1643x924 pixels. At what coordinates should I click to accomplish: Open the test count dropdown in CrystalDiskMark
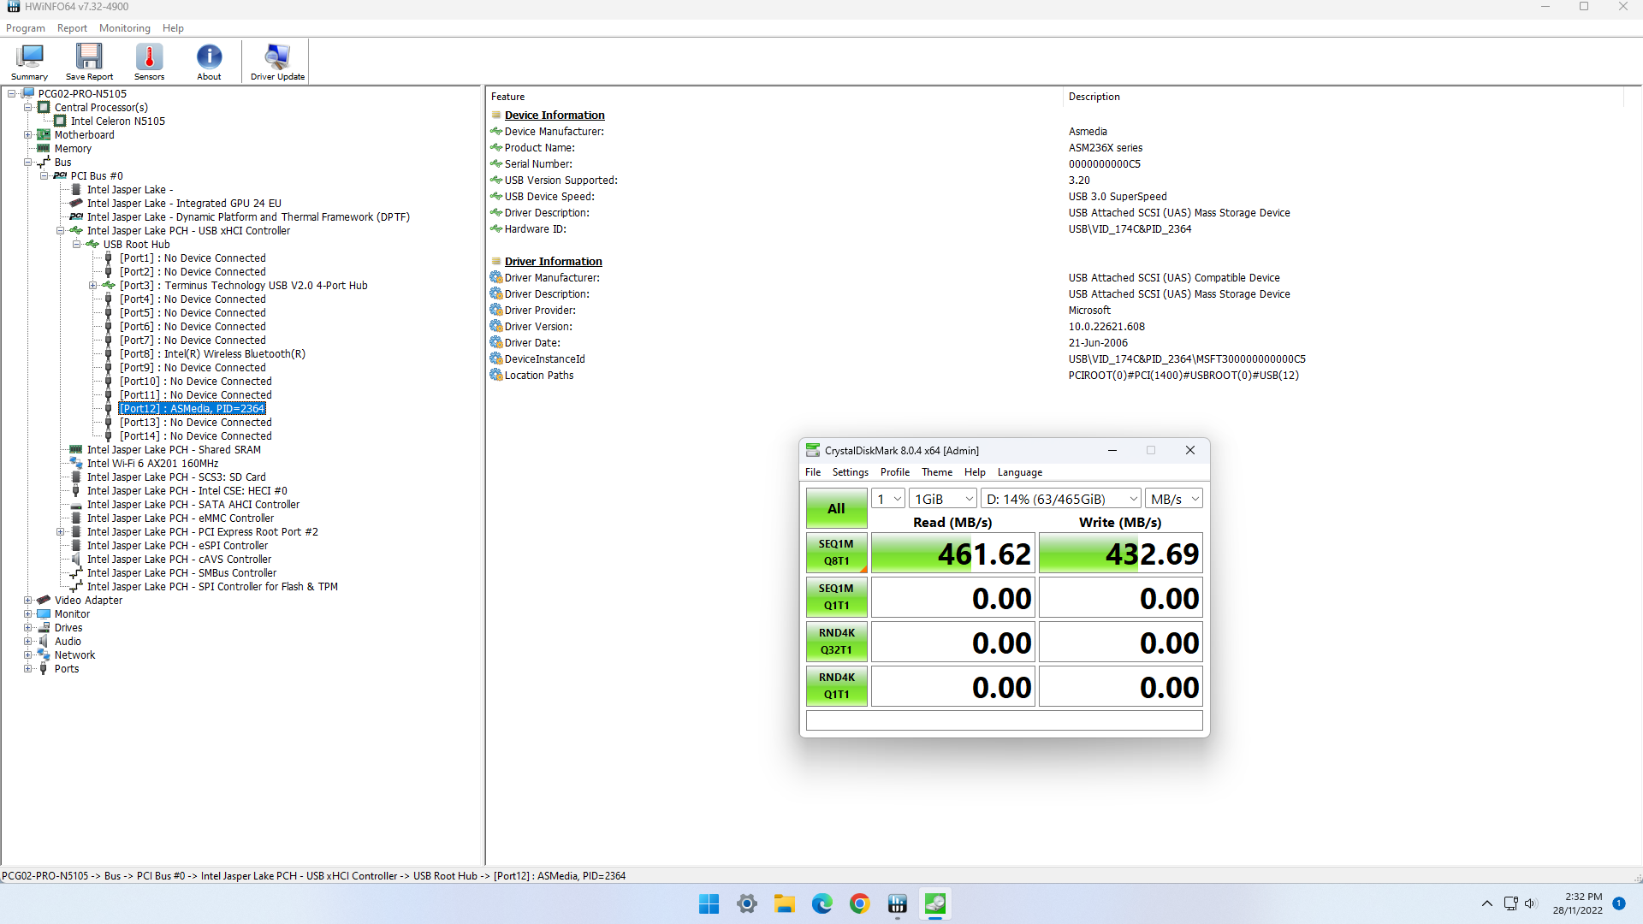(888, 499)
